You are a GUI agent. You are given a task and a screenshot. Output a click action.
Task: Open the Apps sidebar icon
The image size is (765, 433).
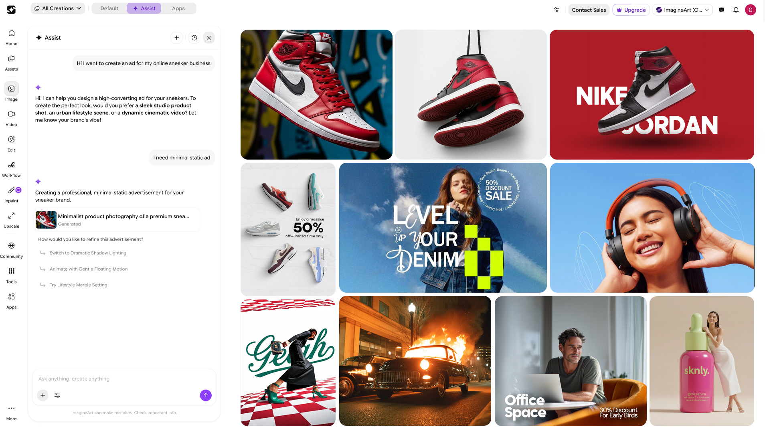pyautogui.click(x=11, y=301)
